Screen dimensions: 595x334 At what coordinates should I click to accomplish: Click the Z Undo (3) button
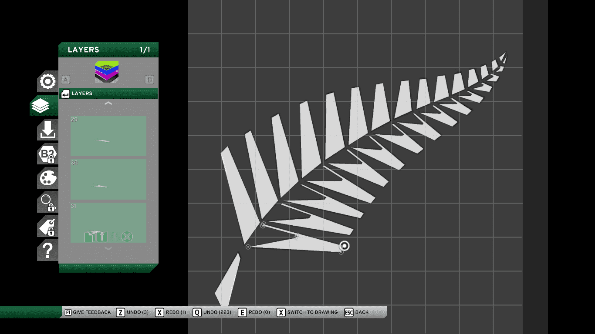point(132,312)
